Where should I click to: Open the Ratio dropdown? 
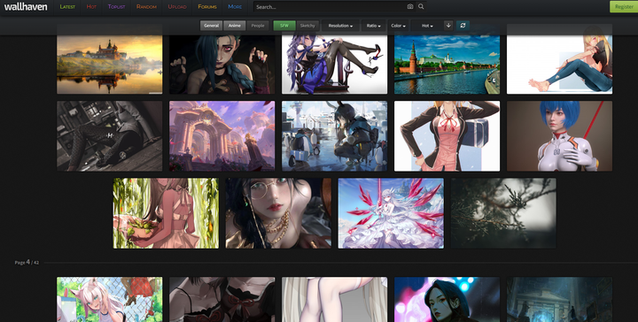(374, 26)
